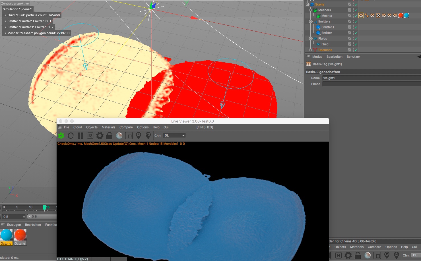
Task: Click the weight1 Name input field
Action: coord(371,78)
